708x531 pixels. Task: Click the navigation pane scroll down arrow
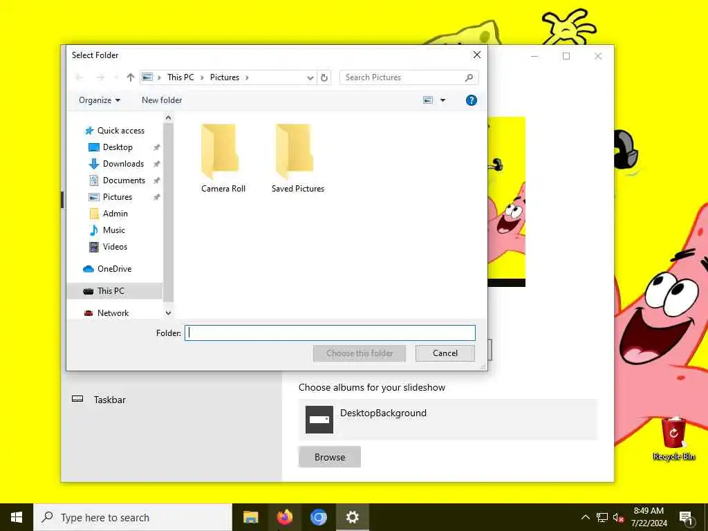pos(169,313)
